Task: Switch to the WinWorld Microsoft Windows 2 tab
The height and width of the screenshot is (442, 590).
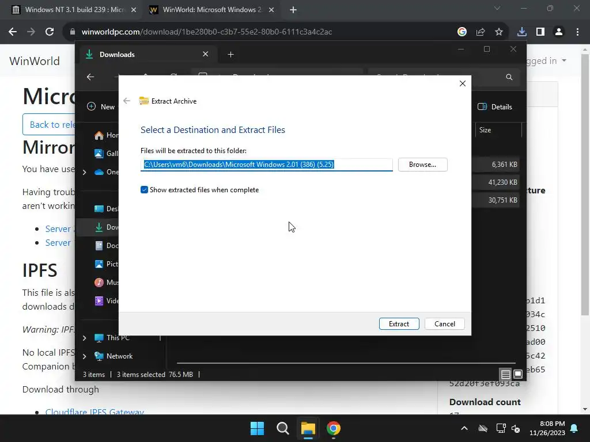Action: pyautogui.click(x=212, y=10)
